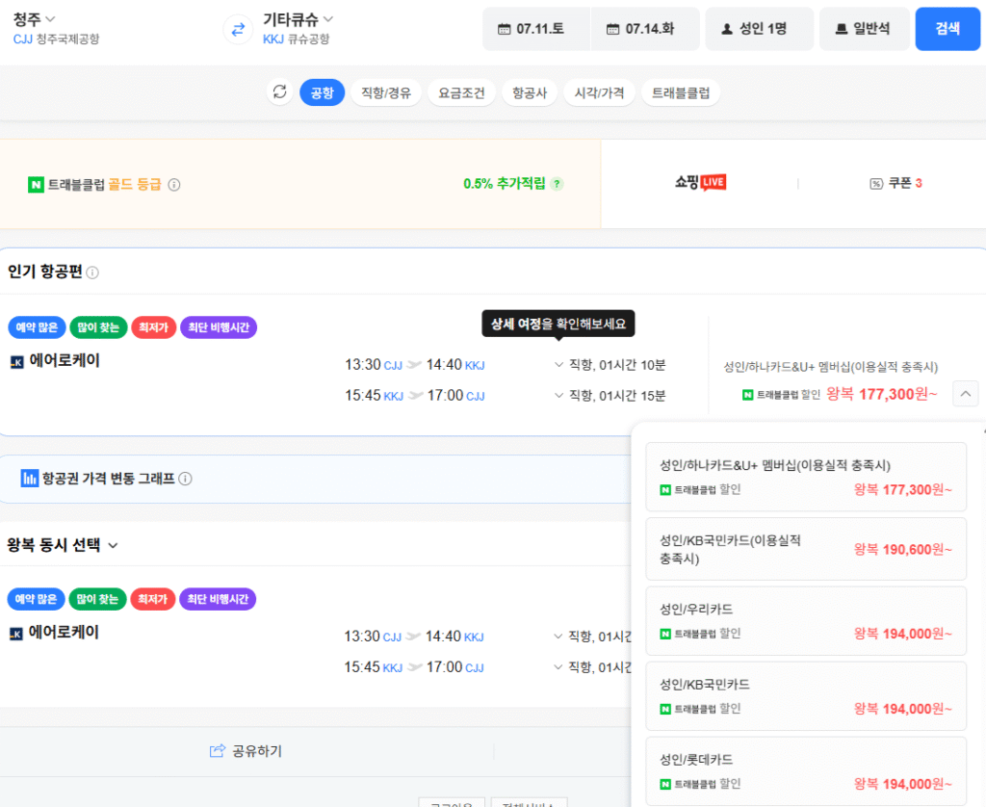
Task: Open 왕복 동시 선택 dropdown
Action: tap(63, 545)
